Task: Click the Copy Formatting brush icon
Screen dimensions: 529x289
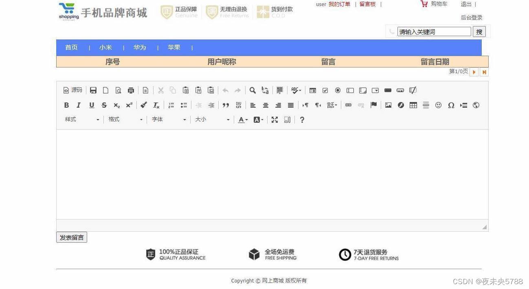Action: click(144, 105)
